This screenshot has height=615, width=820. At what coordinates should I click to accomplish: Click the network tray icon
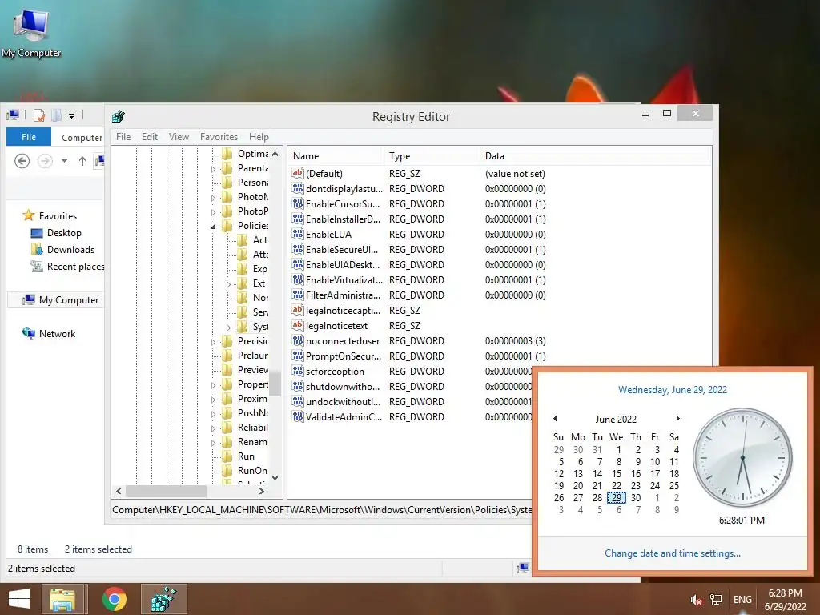coord(715,600)
